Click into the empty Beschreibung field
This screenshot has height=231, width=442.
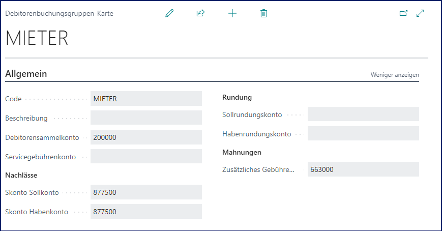(x=146, y=118)
